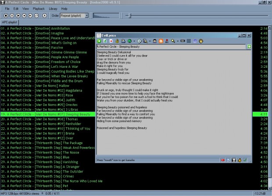Open the View menu
The image size is (272, 196).
(x=25, y=9)
